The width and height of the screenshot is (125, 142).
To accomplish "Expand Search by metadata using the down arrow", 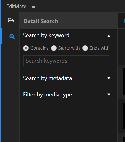I will (109, 78).
